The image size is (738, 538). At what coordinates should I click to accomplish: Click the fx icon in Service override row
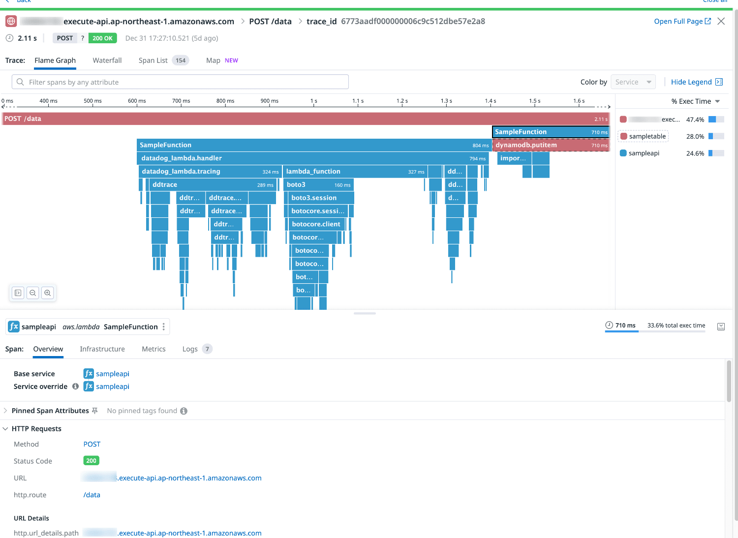[89, 387]
